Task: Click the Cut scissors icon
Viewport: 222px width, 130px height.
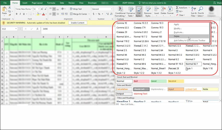Action: coord(10,8)
